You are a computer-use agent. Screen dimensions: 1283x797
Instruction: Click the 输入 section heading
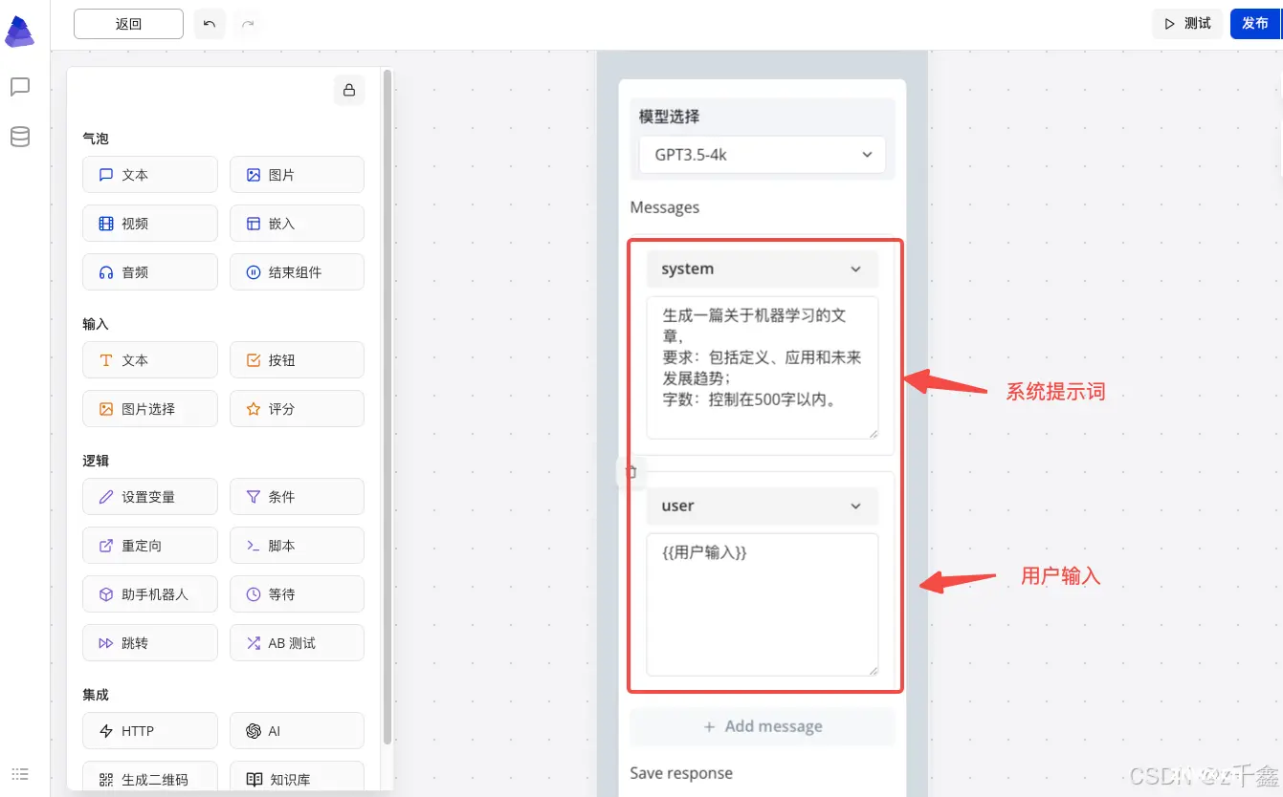[96, 324]
